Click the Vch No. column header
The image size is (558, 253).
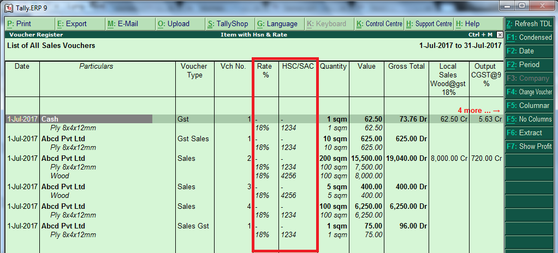tap(233, 67)
